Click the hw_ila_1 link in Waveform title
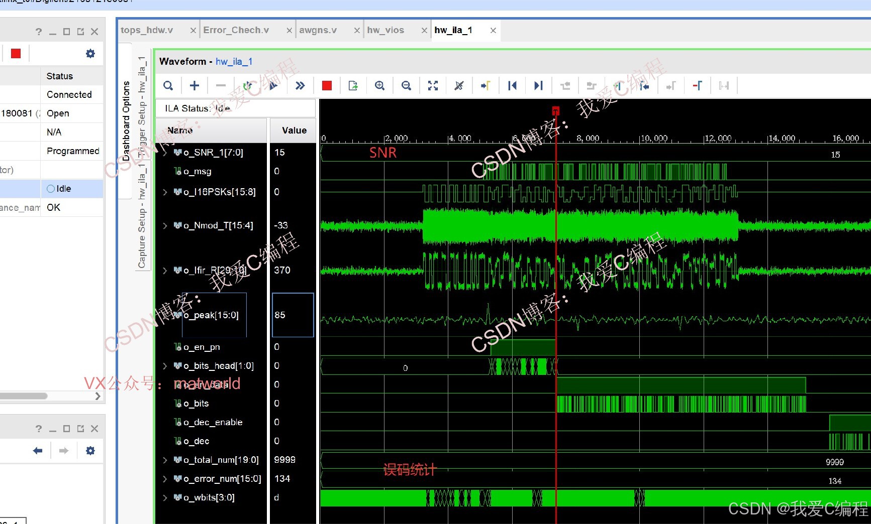871x524 pixels. 234,62
